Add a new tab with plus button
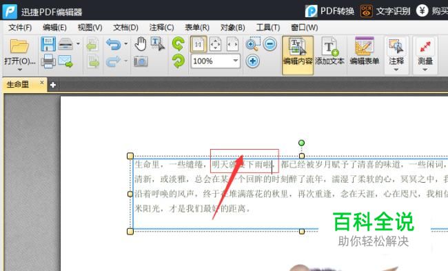The height and width of the screenshot is (271, 448). (x=53, y=85)
